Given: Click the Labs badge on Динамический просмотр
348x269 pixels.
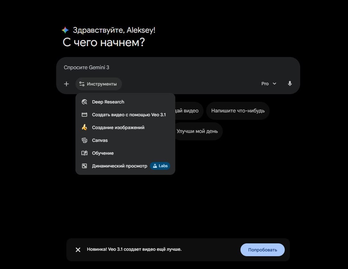Looking at the screenshot, I should coord(160,166).
